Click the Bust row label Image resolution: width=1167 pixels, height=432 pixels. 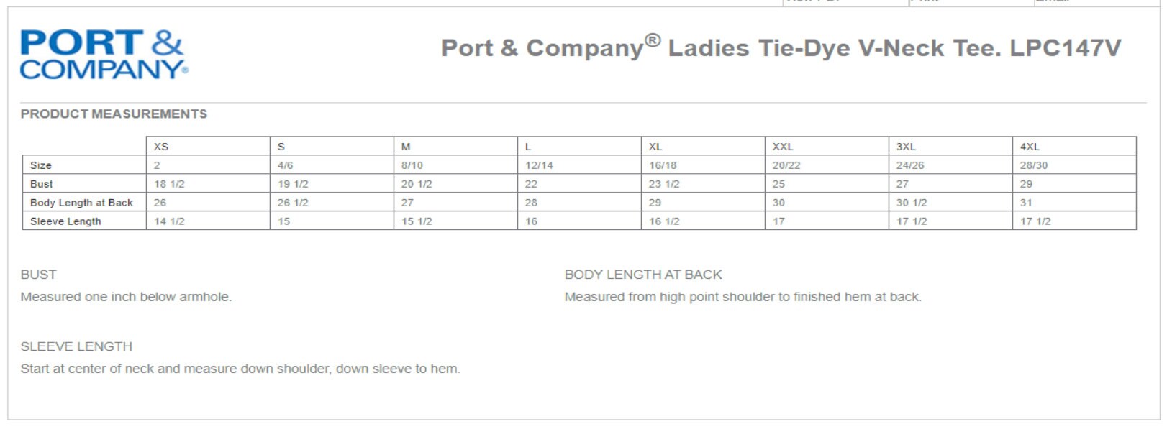coord(42,184)
